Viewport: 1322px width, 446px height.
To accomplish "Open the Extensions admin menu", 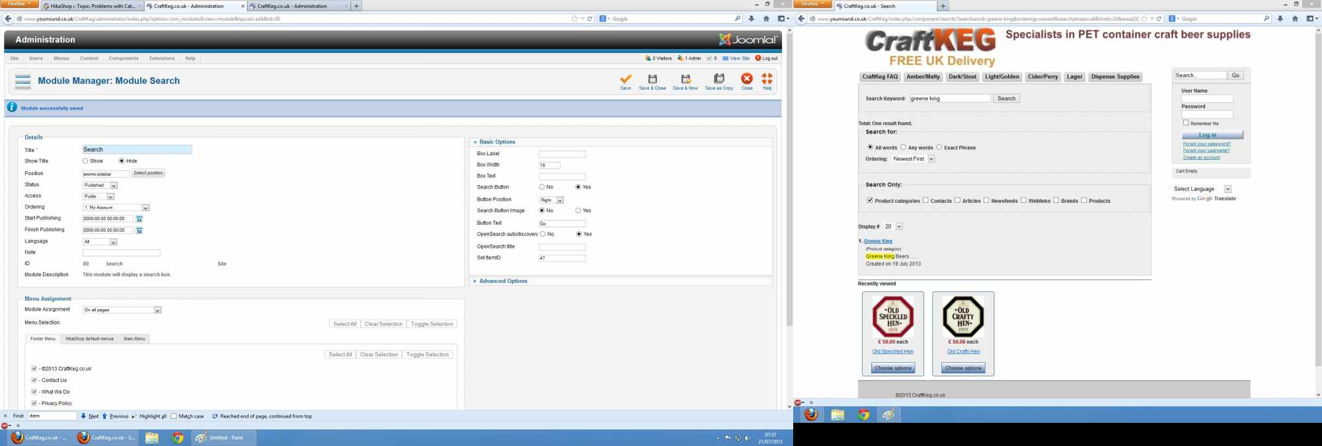I will [162, 58].
